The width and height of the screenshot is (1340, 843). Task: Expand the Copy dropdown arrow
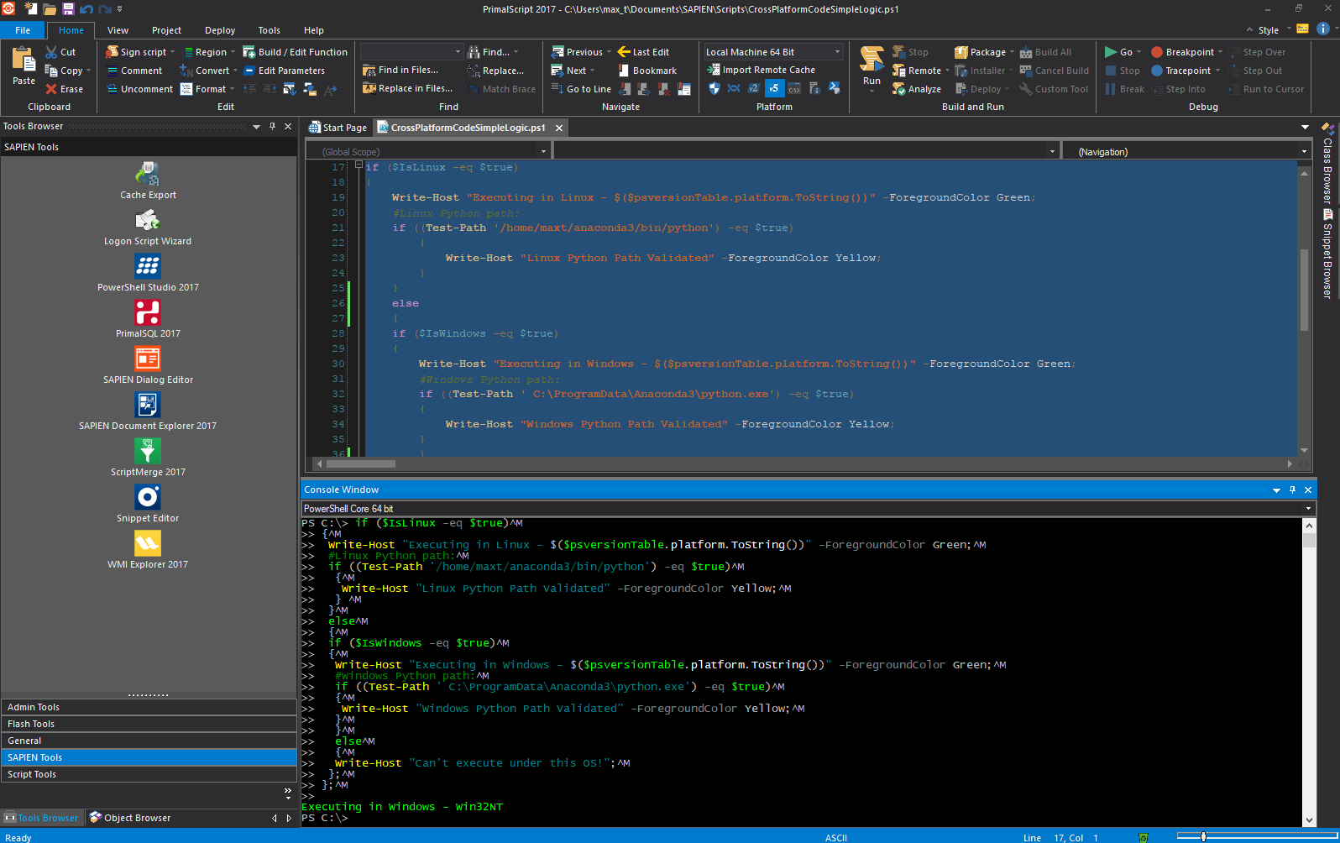click(88, 71)
